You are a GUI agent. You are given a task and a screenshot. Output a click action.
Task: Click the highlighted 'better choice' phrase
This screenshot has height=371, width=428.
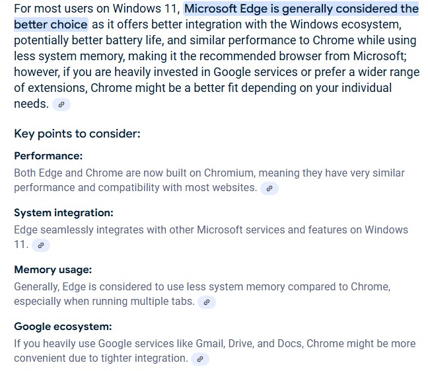(x=51, y=24)
